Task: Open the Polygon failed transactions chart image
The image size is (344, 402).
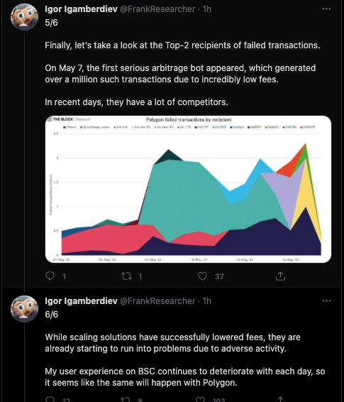Action: (x=188, y=189)
